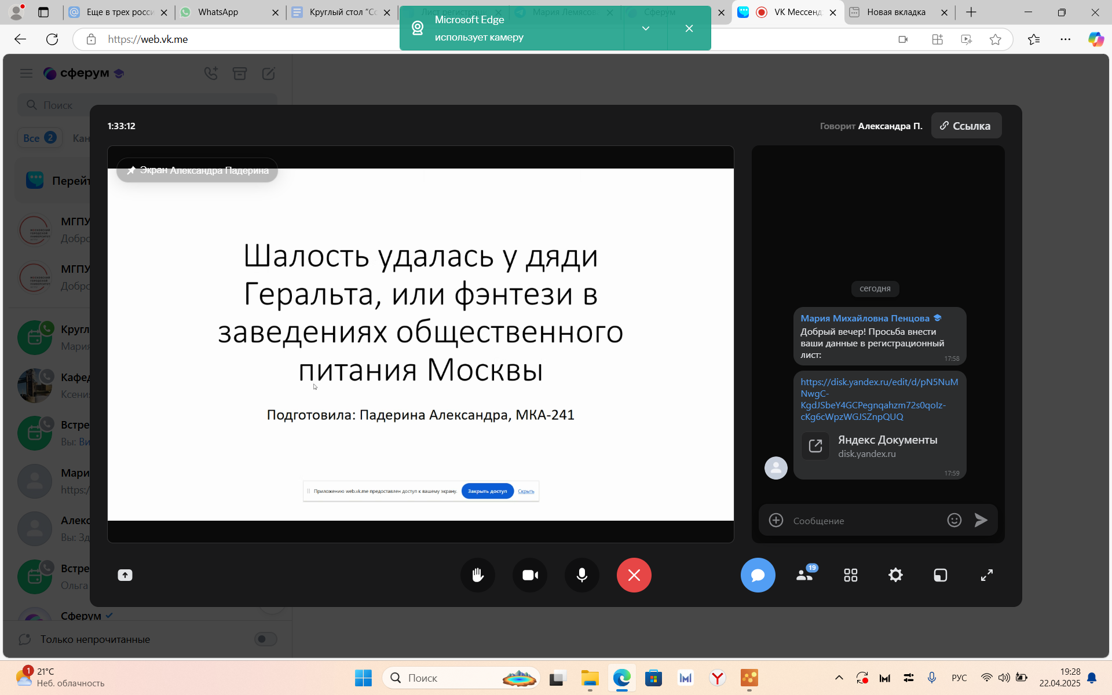This screenshot has width=1112, height=695.
Task: Open the participants list with 19 members
Action: tap(804, 575)
